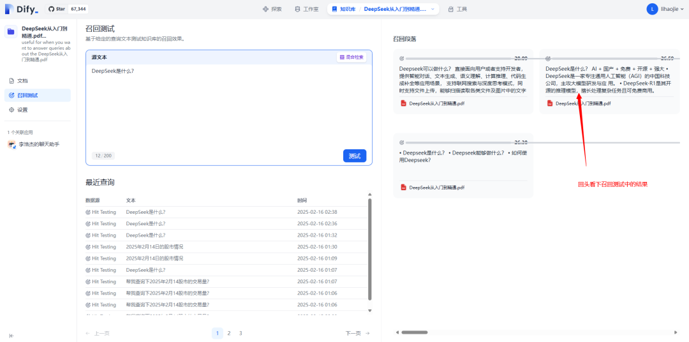Select the recent query at 2025-02-16 02:36
Image resolution: width=689 pixels, height=342 pixels.
(x=226, y=223)
